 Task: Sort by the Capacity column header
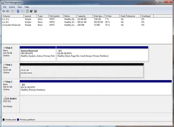[x=85, y=16]
